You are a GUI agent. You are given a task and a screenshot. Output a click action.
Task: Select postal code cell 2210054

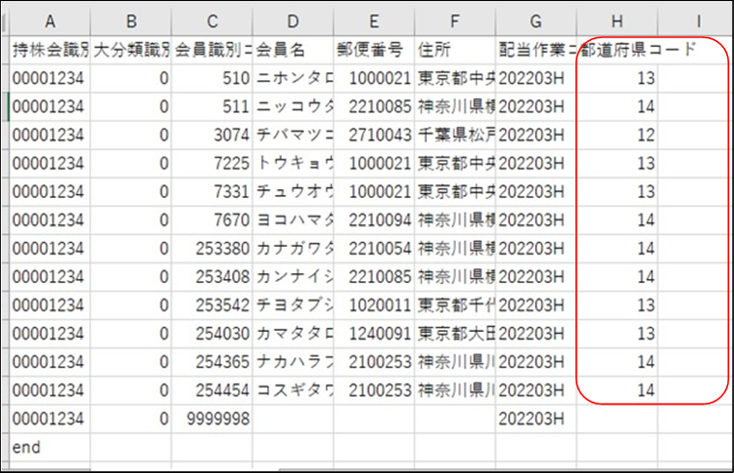pos(374,248)
